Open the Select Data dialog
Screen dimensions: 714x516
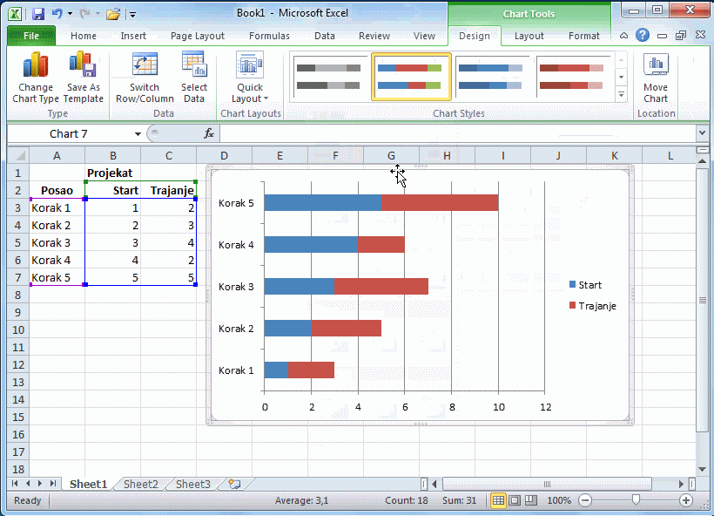pyautogui.click(x=194, y=66)
